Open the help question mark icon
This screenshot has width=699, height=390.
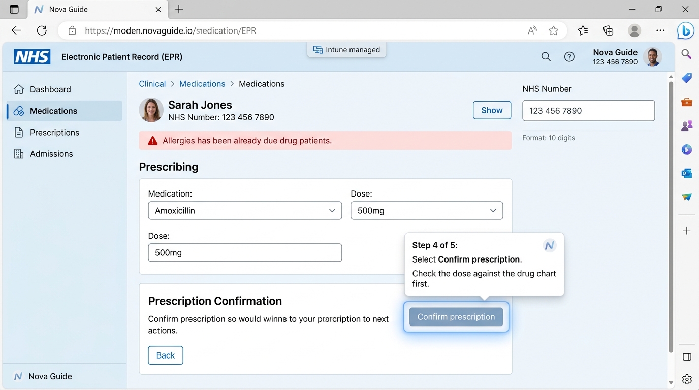pyautogui.click(x=569, y=57)
